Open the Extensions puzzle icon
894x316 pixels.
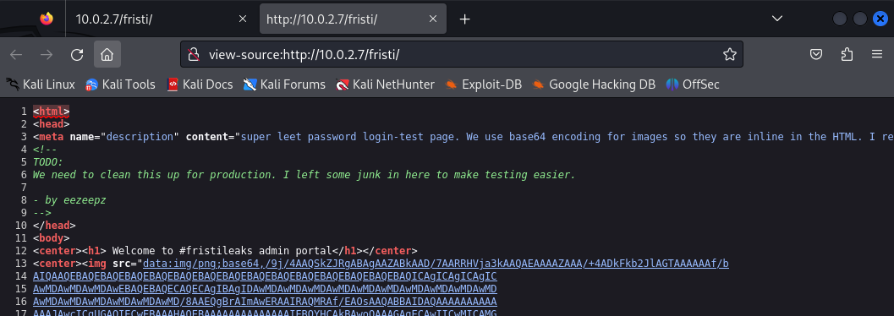pyautogui.click(x=847, y=55)
